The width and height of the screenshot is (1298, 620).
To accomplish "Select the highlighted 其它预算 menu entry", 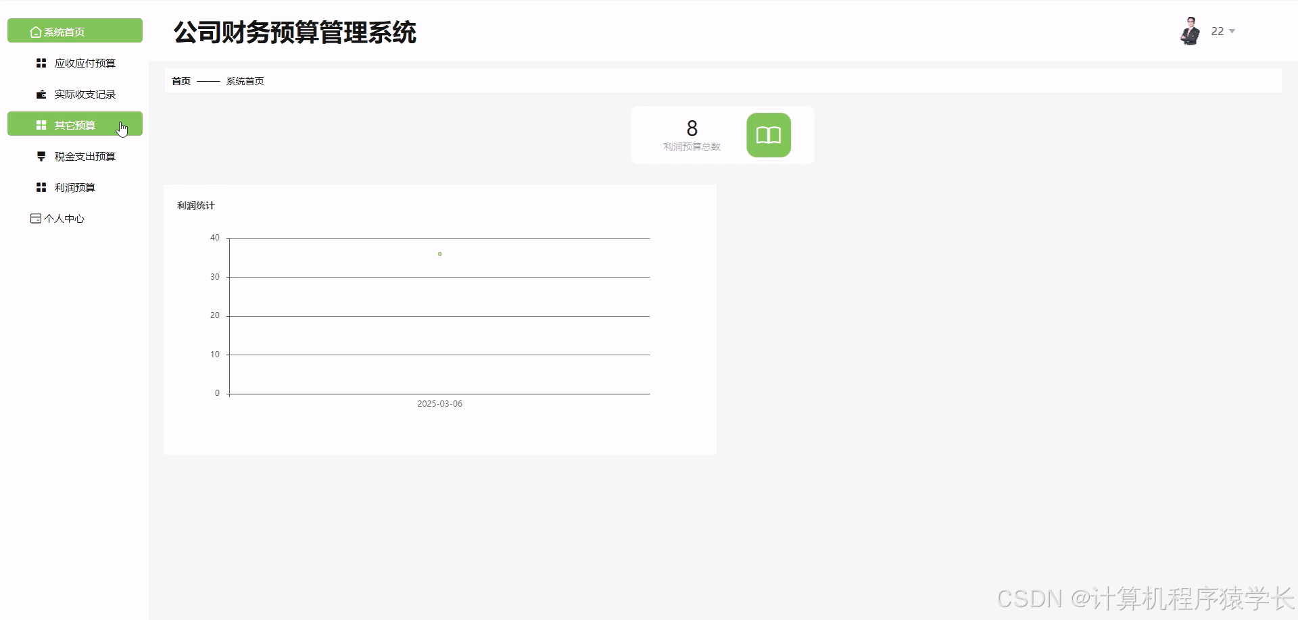I will pyautogui.click(x=74, y=124).
